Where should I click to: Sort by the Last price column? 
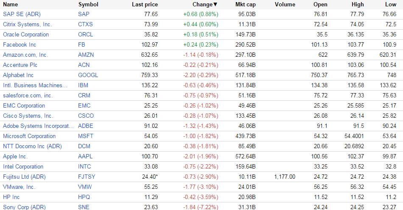[x=145, y=4]
